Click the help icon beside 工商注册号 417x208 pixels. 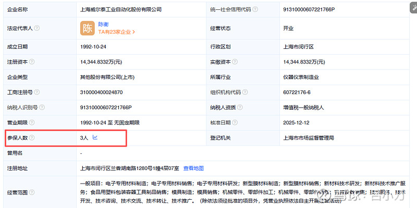point(37,93)
